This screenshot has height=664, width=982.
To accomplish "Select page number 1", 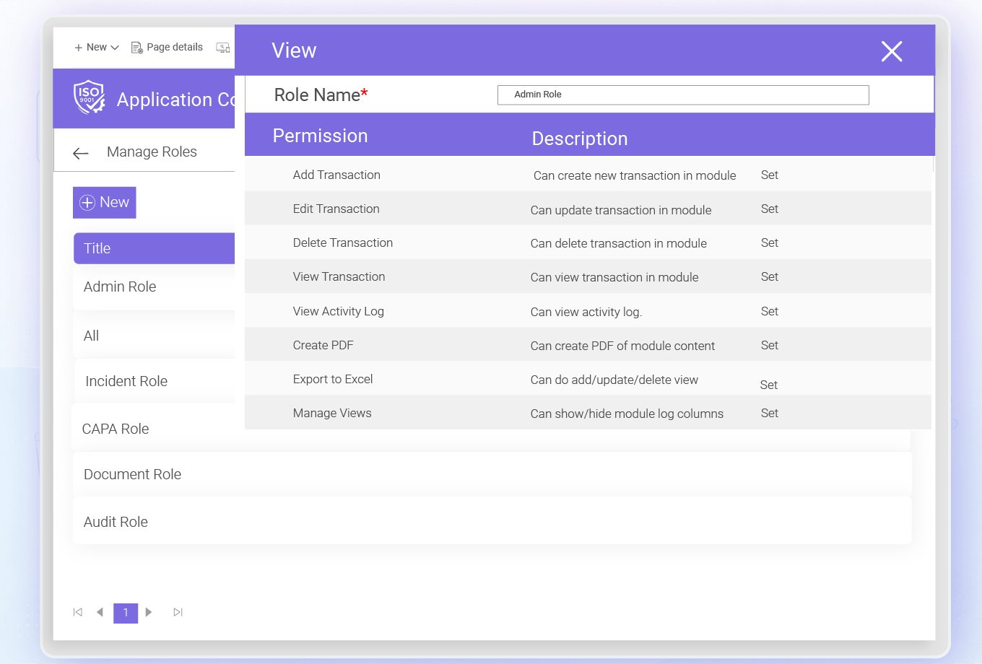I will [x=126, y=613].
